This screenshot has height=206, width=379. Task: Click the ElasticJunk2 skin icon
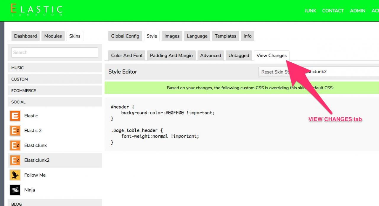tap(15, 160)
